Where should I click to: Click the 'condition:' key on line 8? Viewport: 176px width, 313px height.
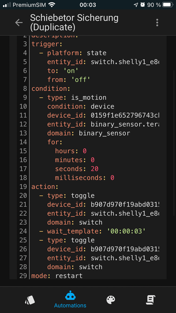51,88
